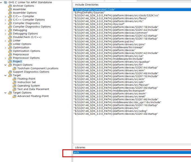
Task: Click the Debugging Options folder icon
Action: pos(10,34)
